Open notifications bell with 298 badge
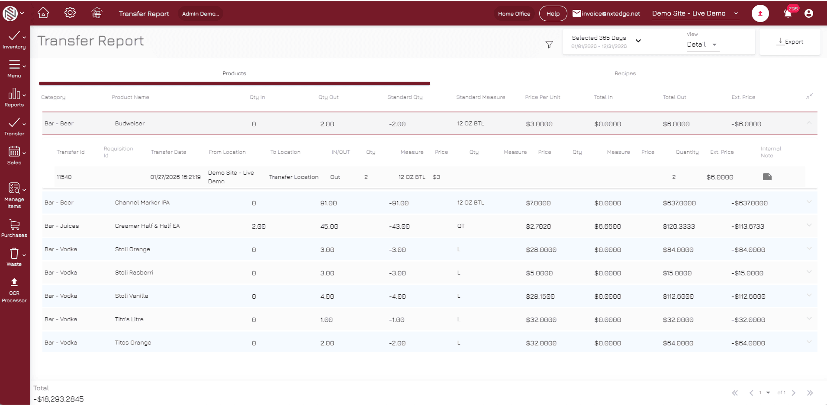827x405 pixels. (x=788, y=13)
